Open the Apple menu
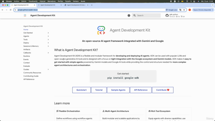215x121 pixels. pyautogui.click(x=3, y=1)
